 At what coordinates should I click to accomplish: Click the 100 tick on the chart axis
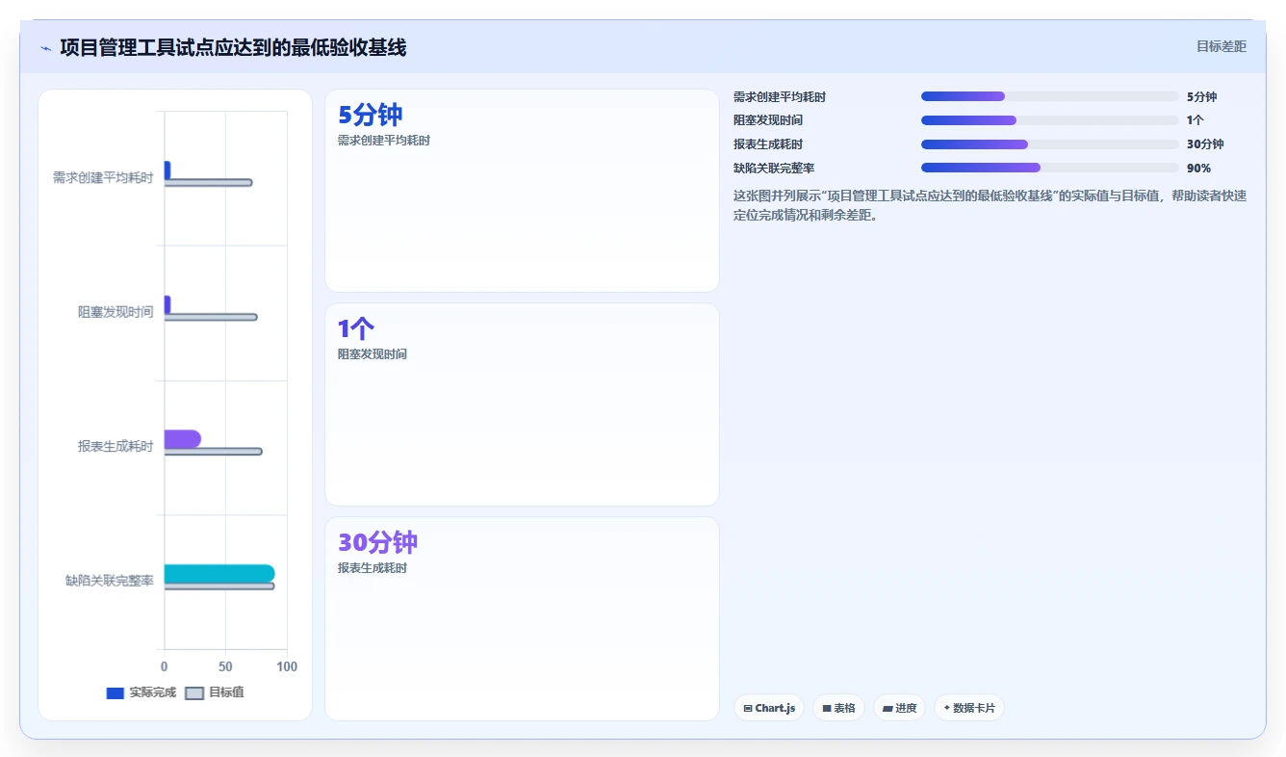[287, 666]
